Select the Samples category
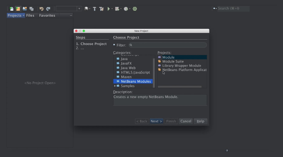 128,86
